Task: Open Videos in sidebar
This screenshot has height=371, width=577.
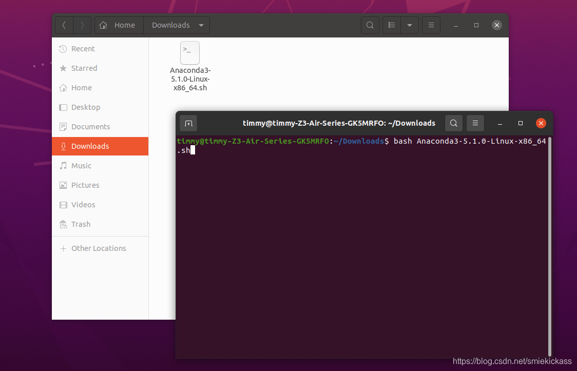Action: point(100,204)
